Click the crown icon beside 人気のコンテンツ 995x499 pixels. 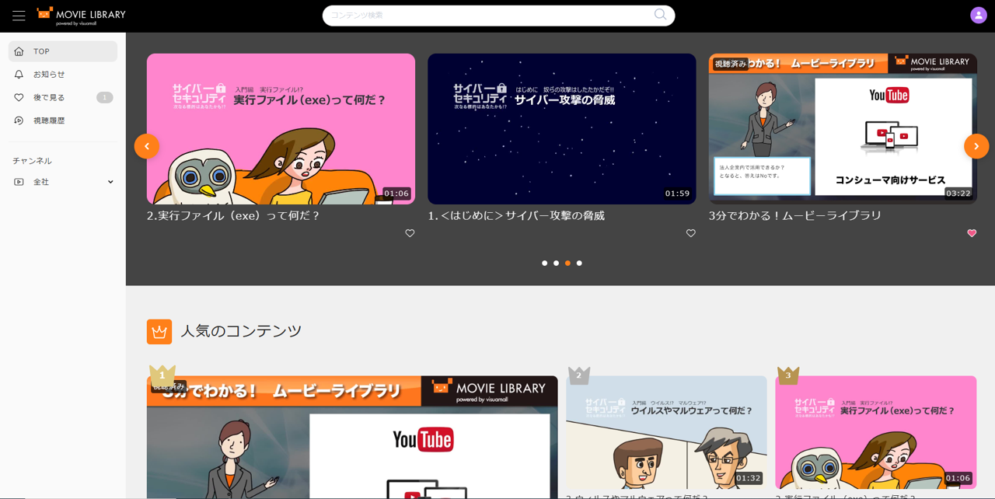159,332
